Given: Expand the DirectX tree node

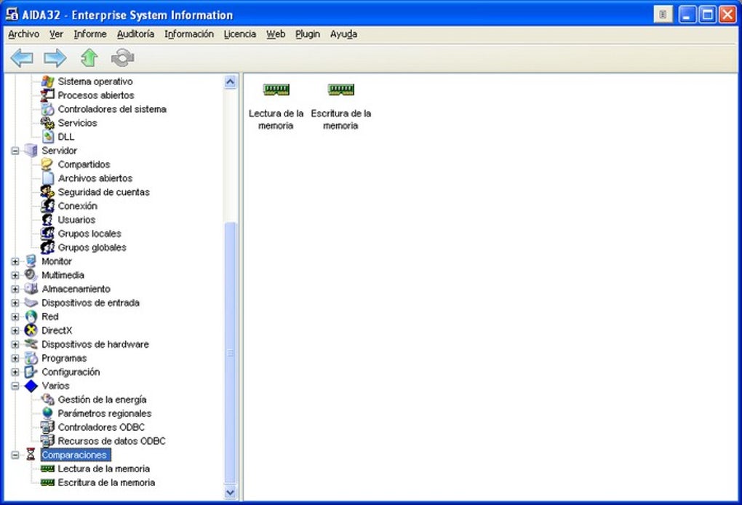Looking at the screenshot, I should point(15,330).
